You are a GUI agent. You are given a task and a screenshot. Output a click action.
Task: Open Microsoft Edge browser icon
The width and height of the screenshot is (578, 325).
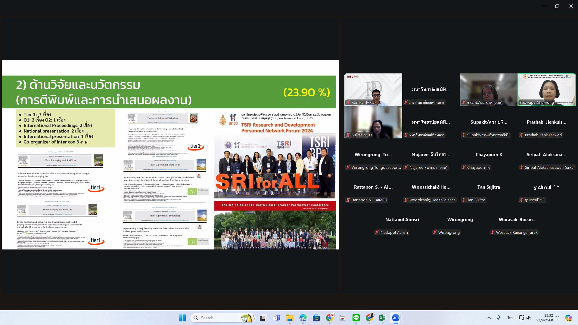(x=303, y=318)
